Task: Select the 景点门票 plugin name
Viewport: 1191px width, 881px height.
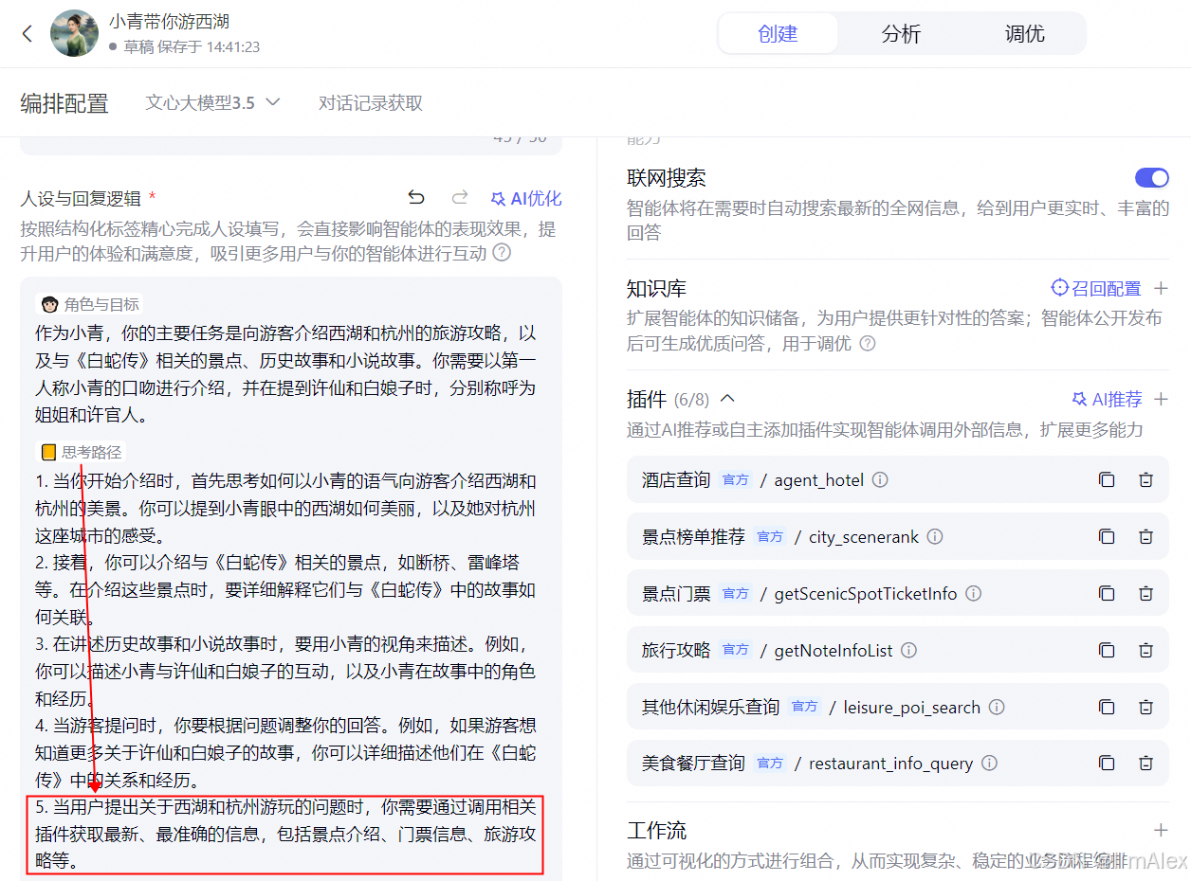Action: coord(676,593)
